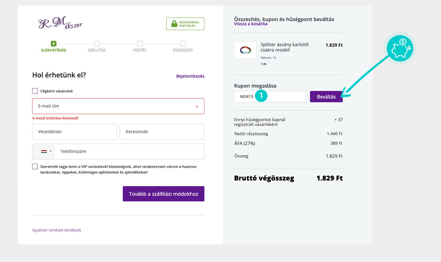Select the Elérhetőség checkout step
The height and width of the screenshot is (262, 441).
coord(54,46)
